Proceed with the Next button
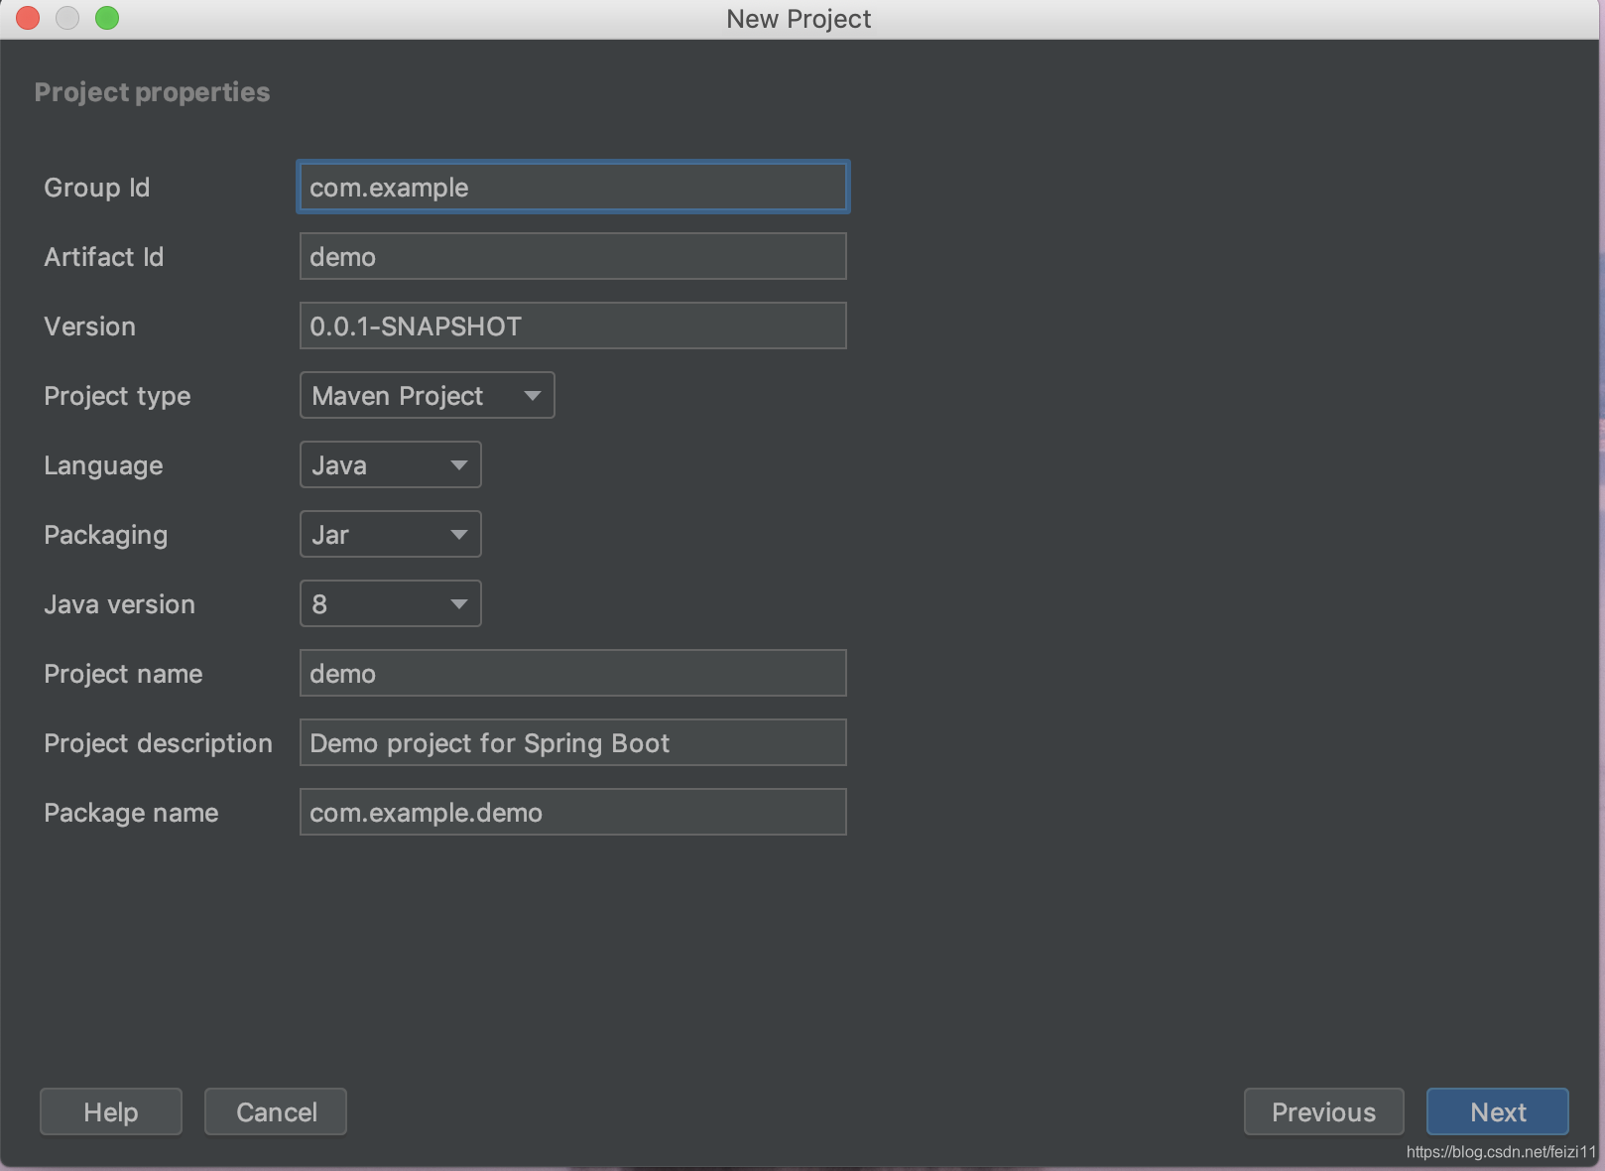This screenshot has width=1605, height=1171. 1498,1111
